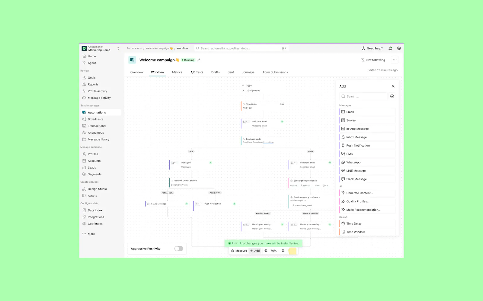Click the Profiles person icon

click(84, 154)
